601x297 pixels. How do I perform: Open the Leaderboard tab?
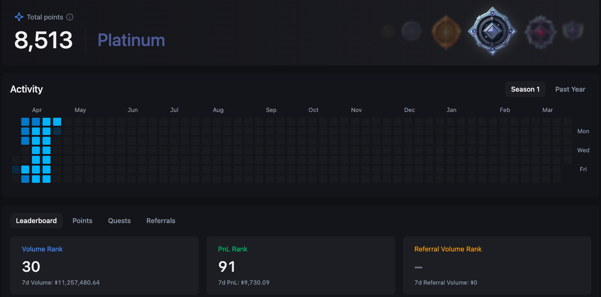pyautogui.click(x=36, y=220)
